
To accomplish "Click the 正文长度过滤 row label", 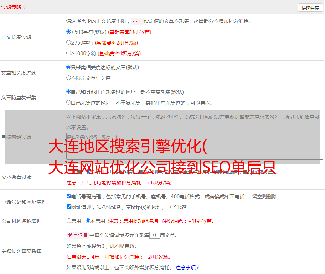I will click(16, 37).
